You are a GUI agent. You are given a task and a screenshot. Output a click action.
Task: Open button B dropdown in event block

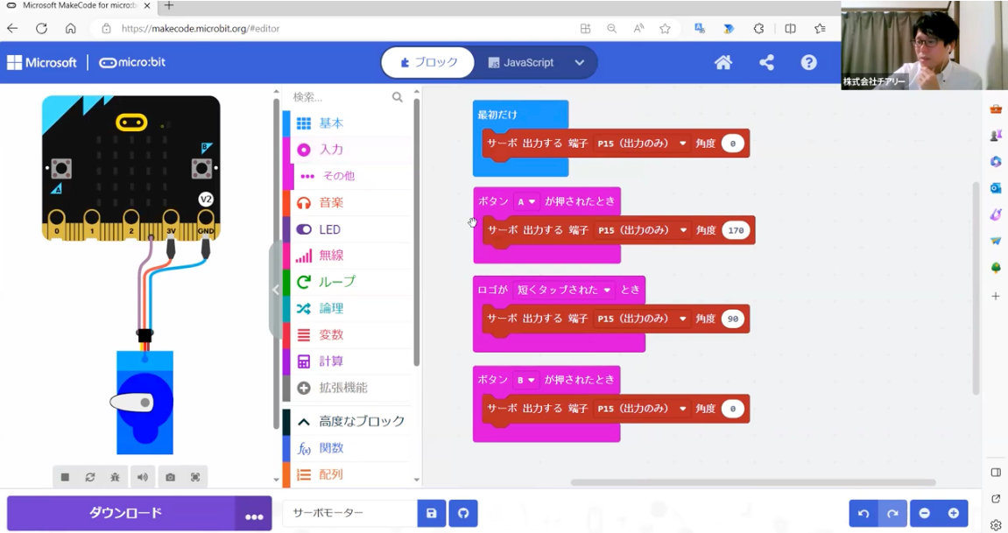[525, 380]
